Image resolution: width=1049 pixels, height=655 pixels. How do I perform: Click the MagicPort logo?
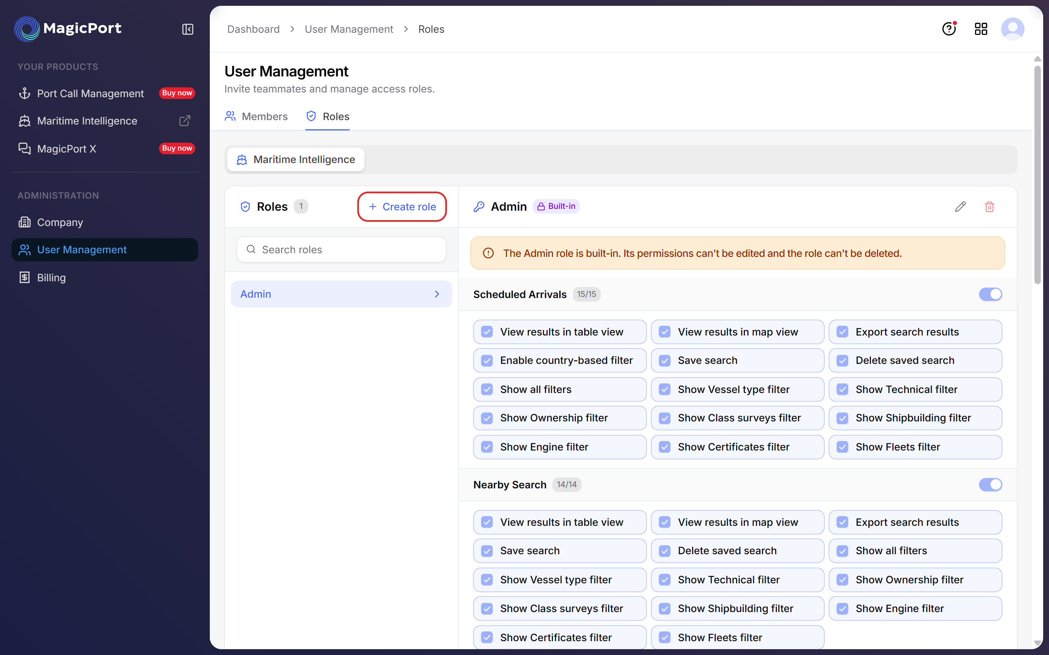(68, 29)
